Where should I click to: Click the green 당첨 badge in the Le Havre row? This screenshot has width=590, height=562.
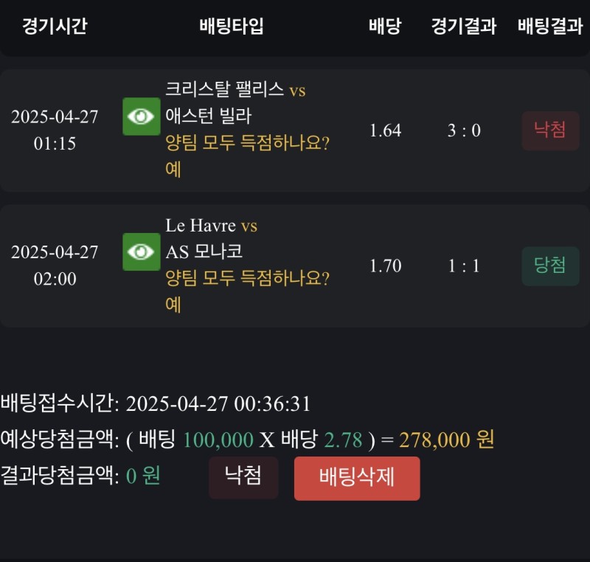point(550,266)
